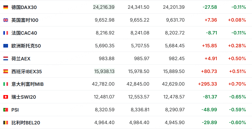Select the 荷兰AEX index name
The height and width of the screenshot is (129, 252).
(21, 59)
